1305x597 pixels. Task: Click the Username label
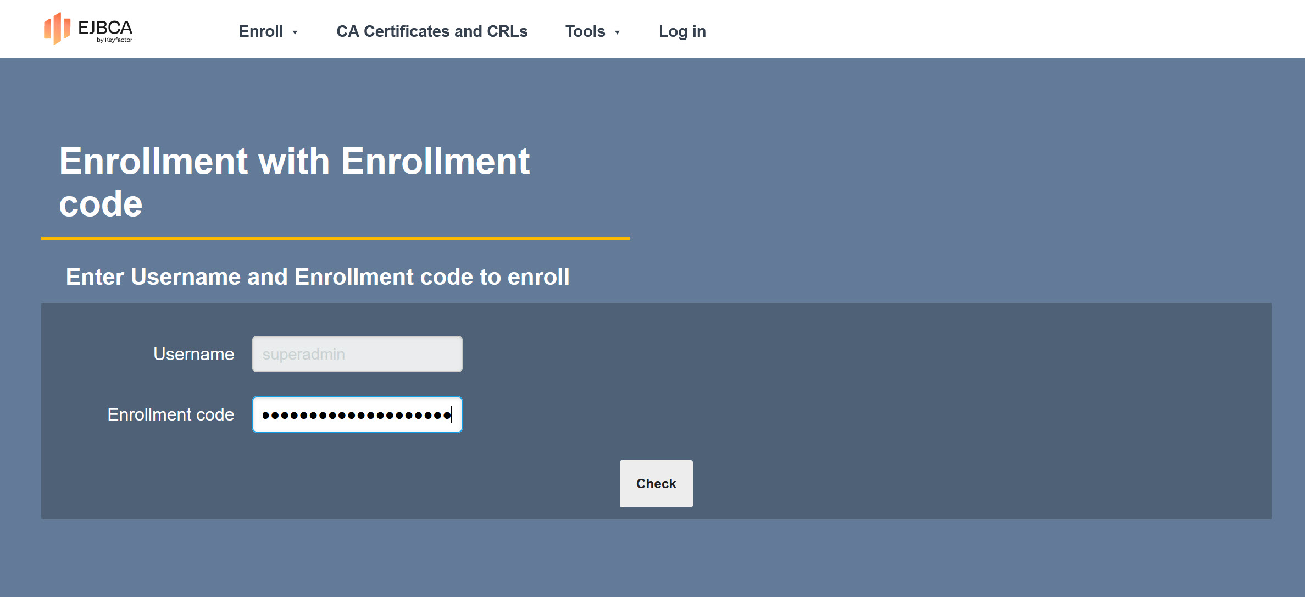click(193, 354)
